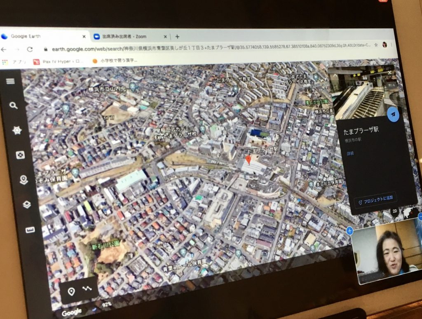Switch to the Google Earth browser tab
The height and width of the screenshot is (319, 422).
(x=43, y=36)
